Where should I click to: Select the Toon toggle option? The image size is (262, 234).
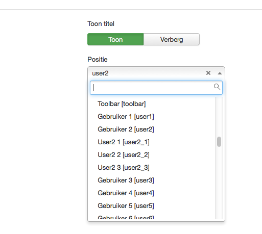click(115, 39)
